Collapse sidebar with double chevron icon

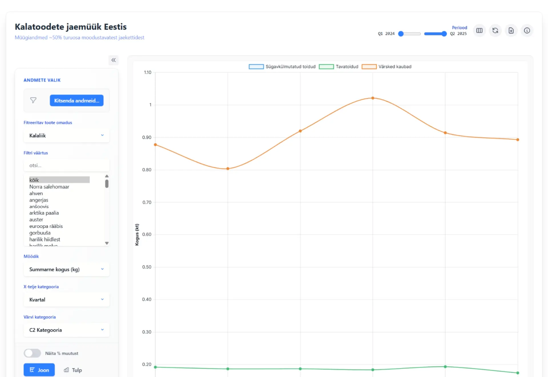[x=113, y=60]
